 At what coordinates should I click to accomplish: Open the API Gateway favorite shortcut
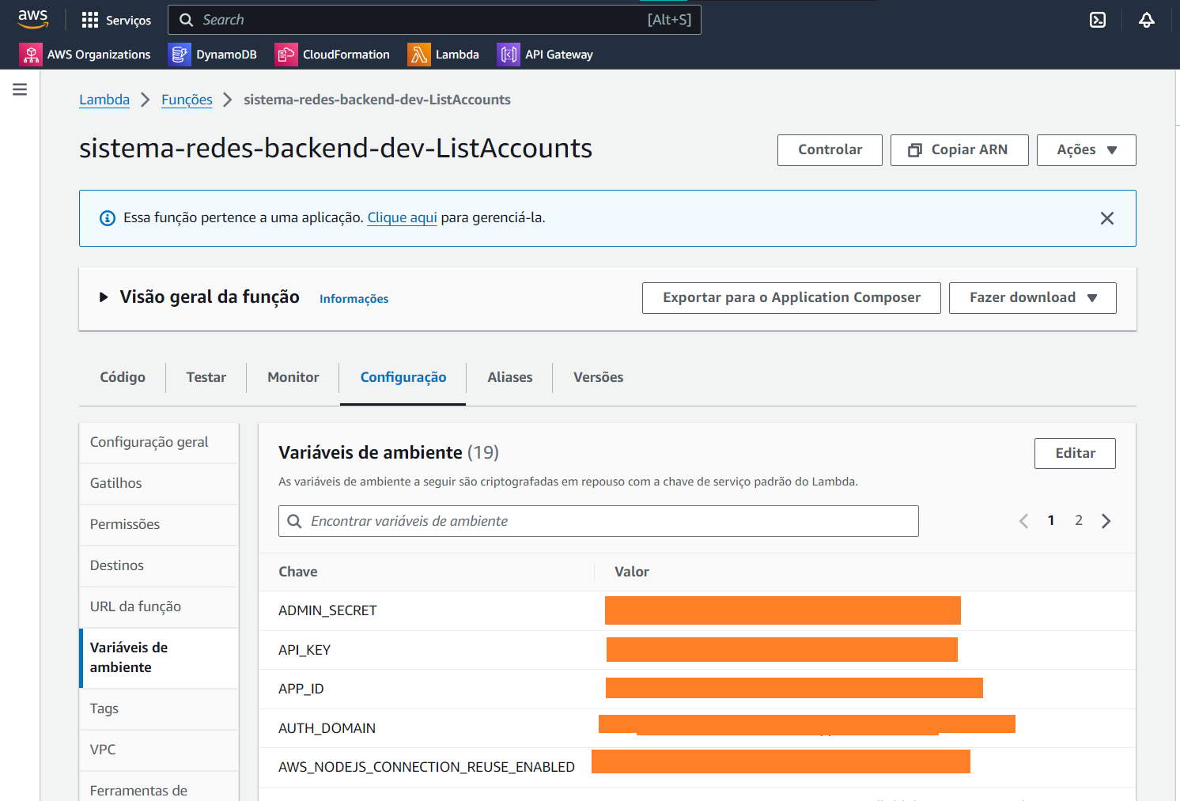545,54
